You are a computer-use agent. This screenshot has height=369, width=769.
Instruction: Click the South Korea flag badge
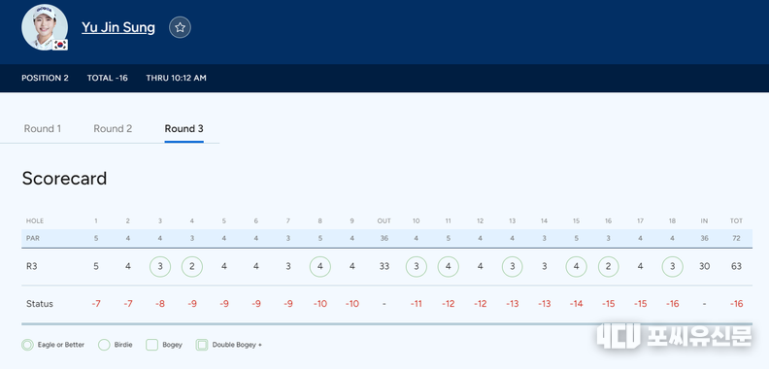(61, 45)
